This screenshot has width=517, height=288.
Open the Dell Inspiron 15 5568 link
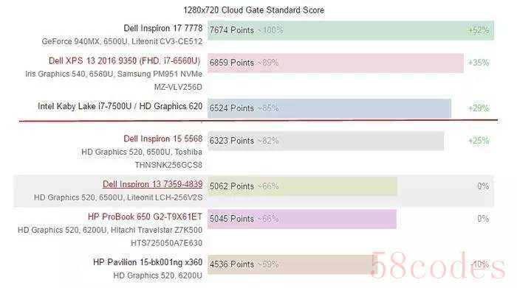[163, 138]
